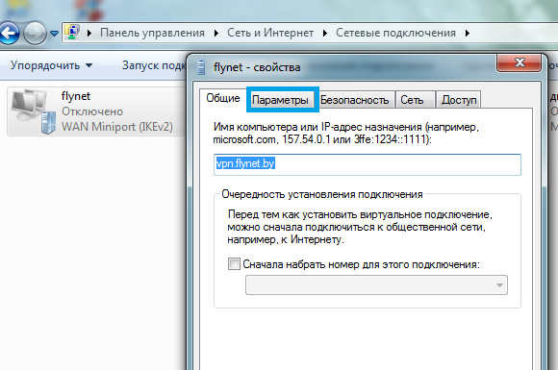558x370 pixels.
Task: Expand arrow after 'Сетевые подключения' breadcrumb
Action: pyautogui.click(x=468, y=33)
